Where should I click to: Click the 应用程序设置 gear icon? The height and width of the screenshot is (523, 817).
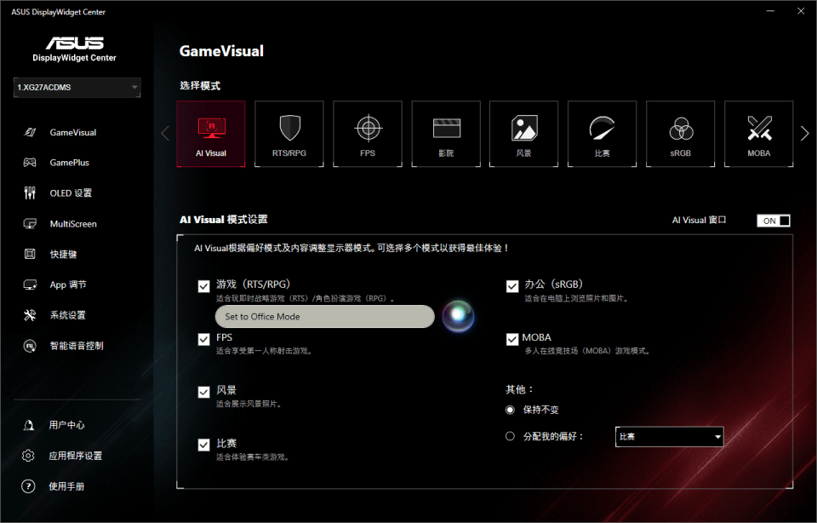click(x=28, y=456)
